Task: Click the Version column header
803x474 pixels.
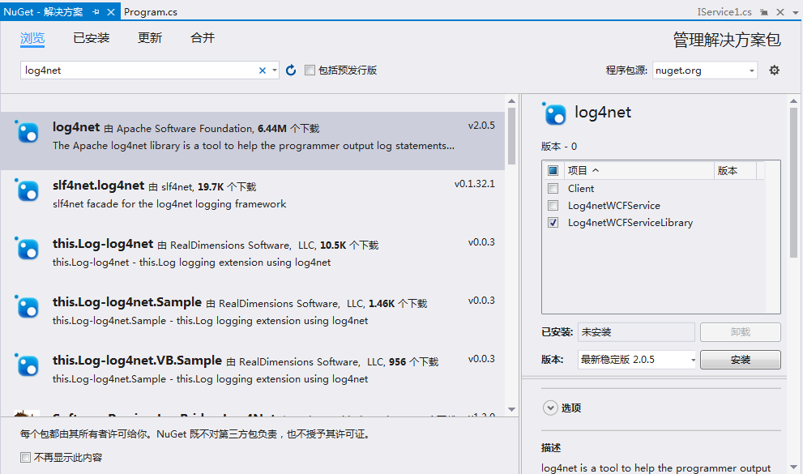Action: pos(734,170)
